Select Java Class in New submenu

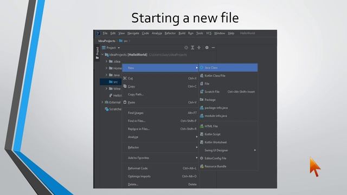pyautogui.click(x=228, y=68)
